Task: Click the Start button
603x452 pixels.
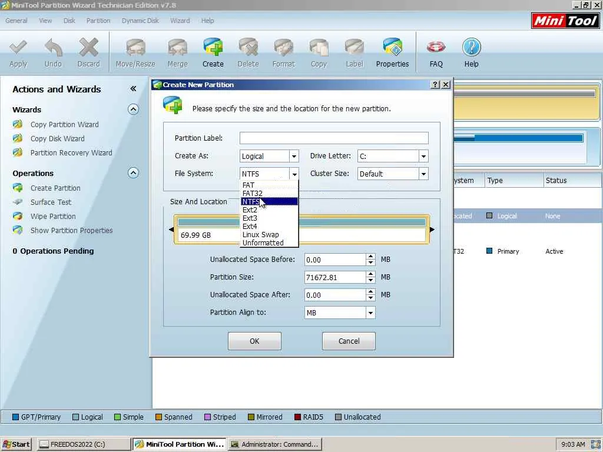Action: (16, 444)
